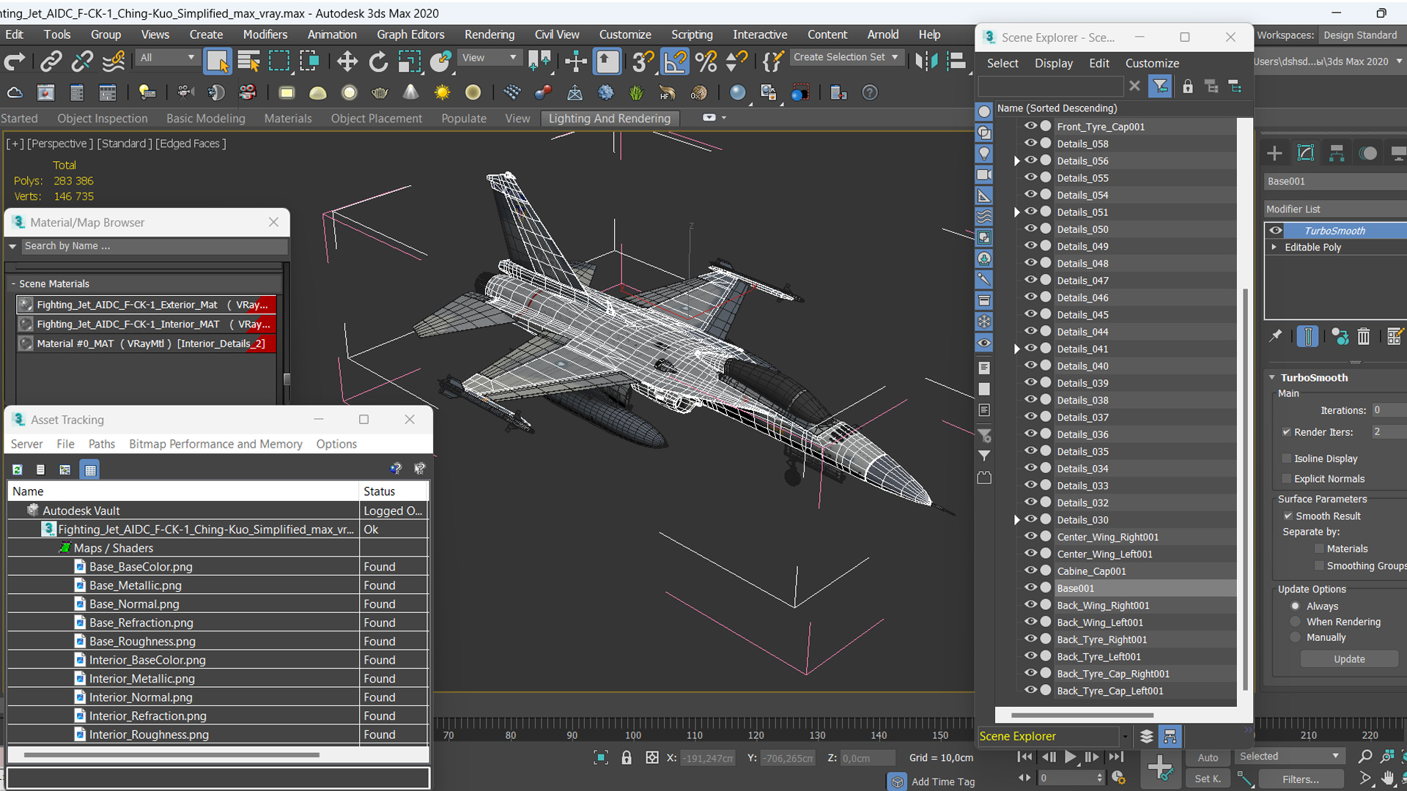
Task: Toggle Smooth Result checkbox
Action: [x=1288, y=516]
